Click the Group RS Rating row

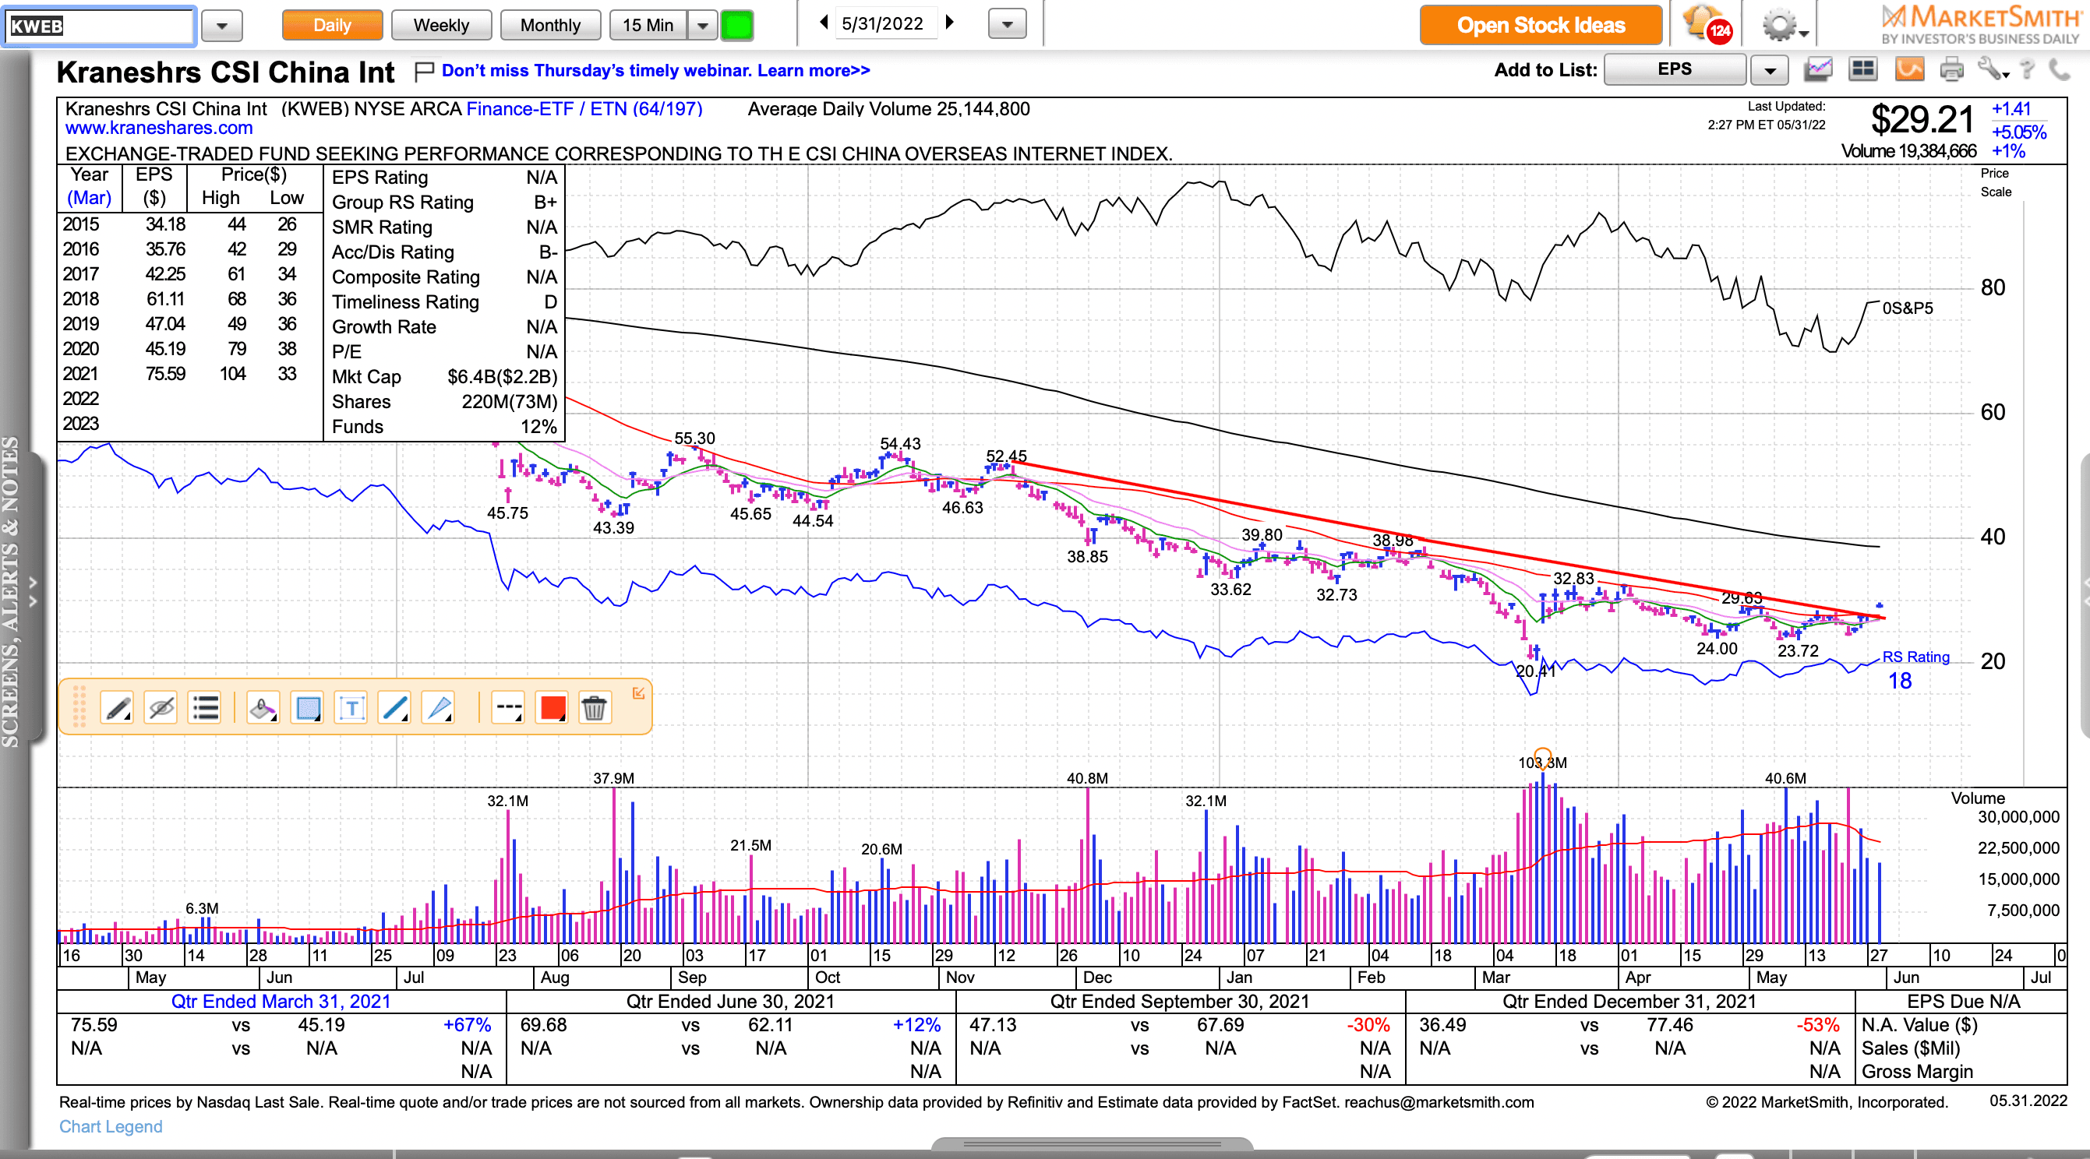pyautogui.click(x=444, y=202)
